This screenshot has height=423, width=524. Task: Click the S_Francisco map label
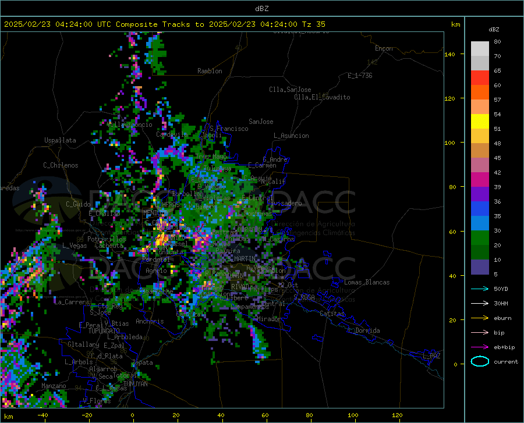[x=229, y=129]
